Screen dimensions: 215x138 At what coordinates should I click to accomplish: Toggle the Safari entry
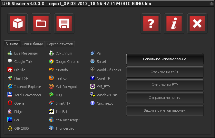point(98,62)
